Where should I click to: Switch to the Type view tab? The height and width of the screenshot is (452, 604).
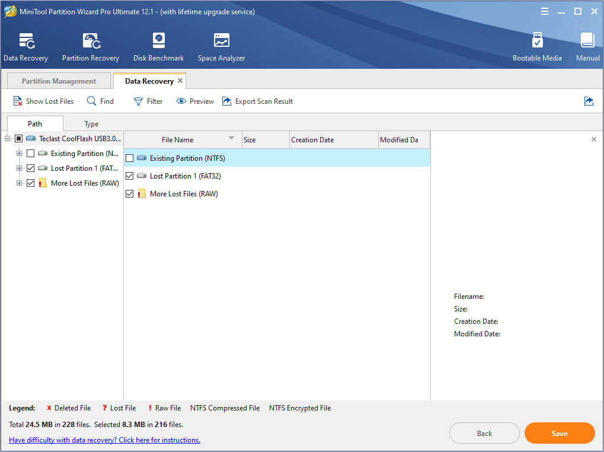click(x=91, y=124)
